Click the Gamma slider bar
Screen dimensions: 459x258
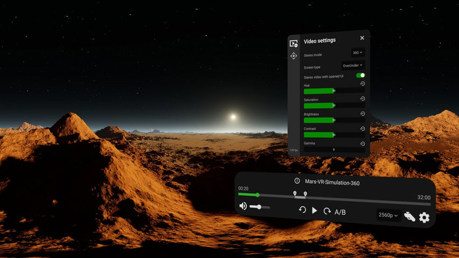pyautogui.click(x=335, y=150)
